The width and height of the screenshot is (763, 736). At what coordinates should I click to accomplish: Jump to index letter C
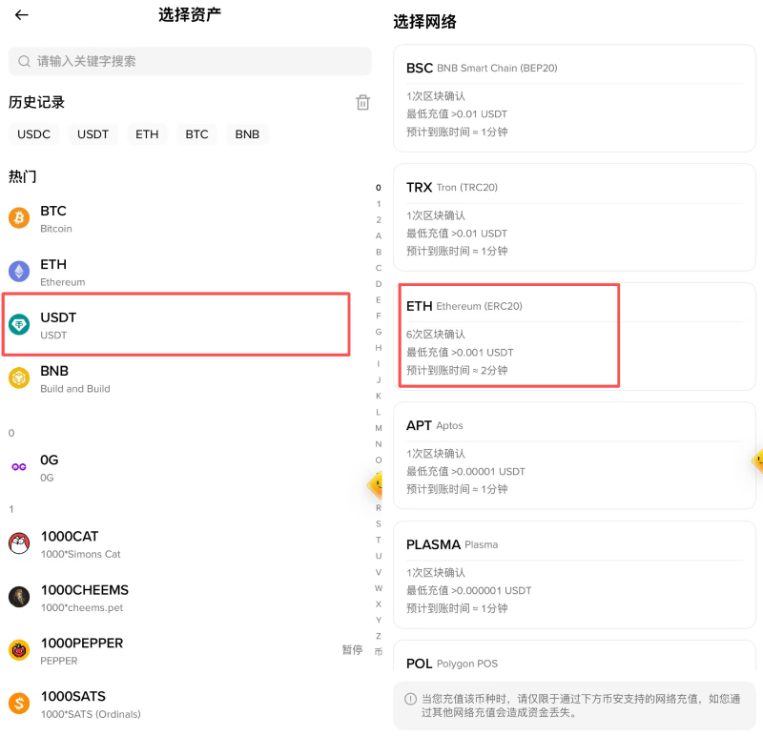[378, 268]
